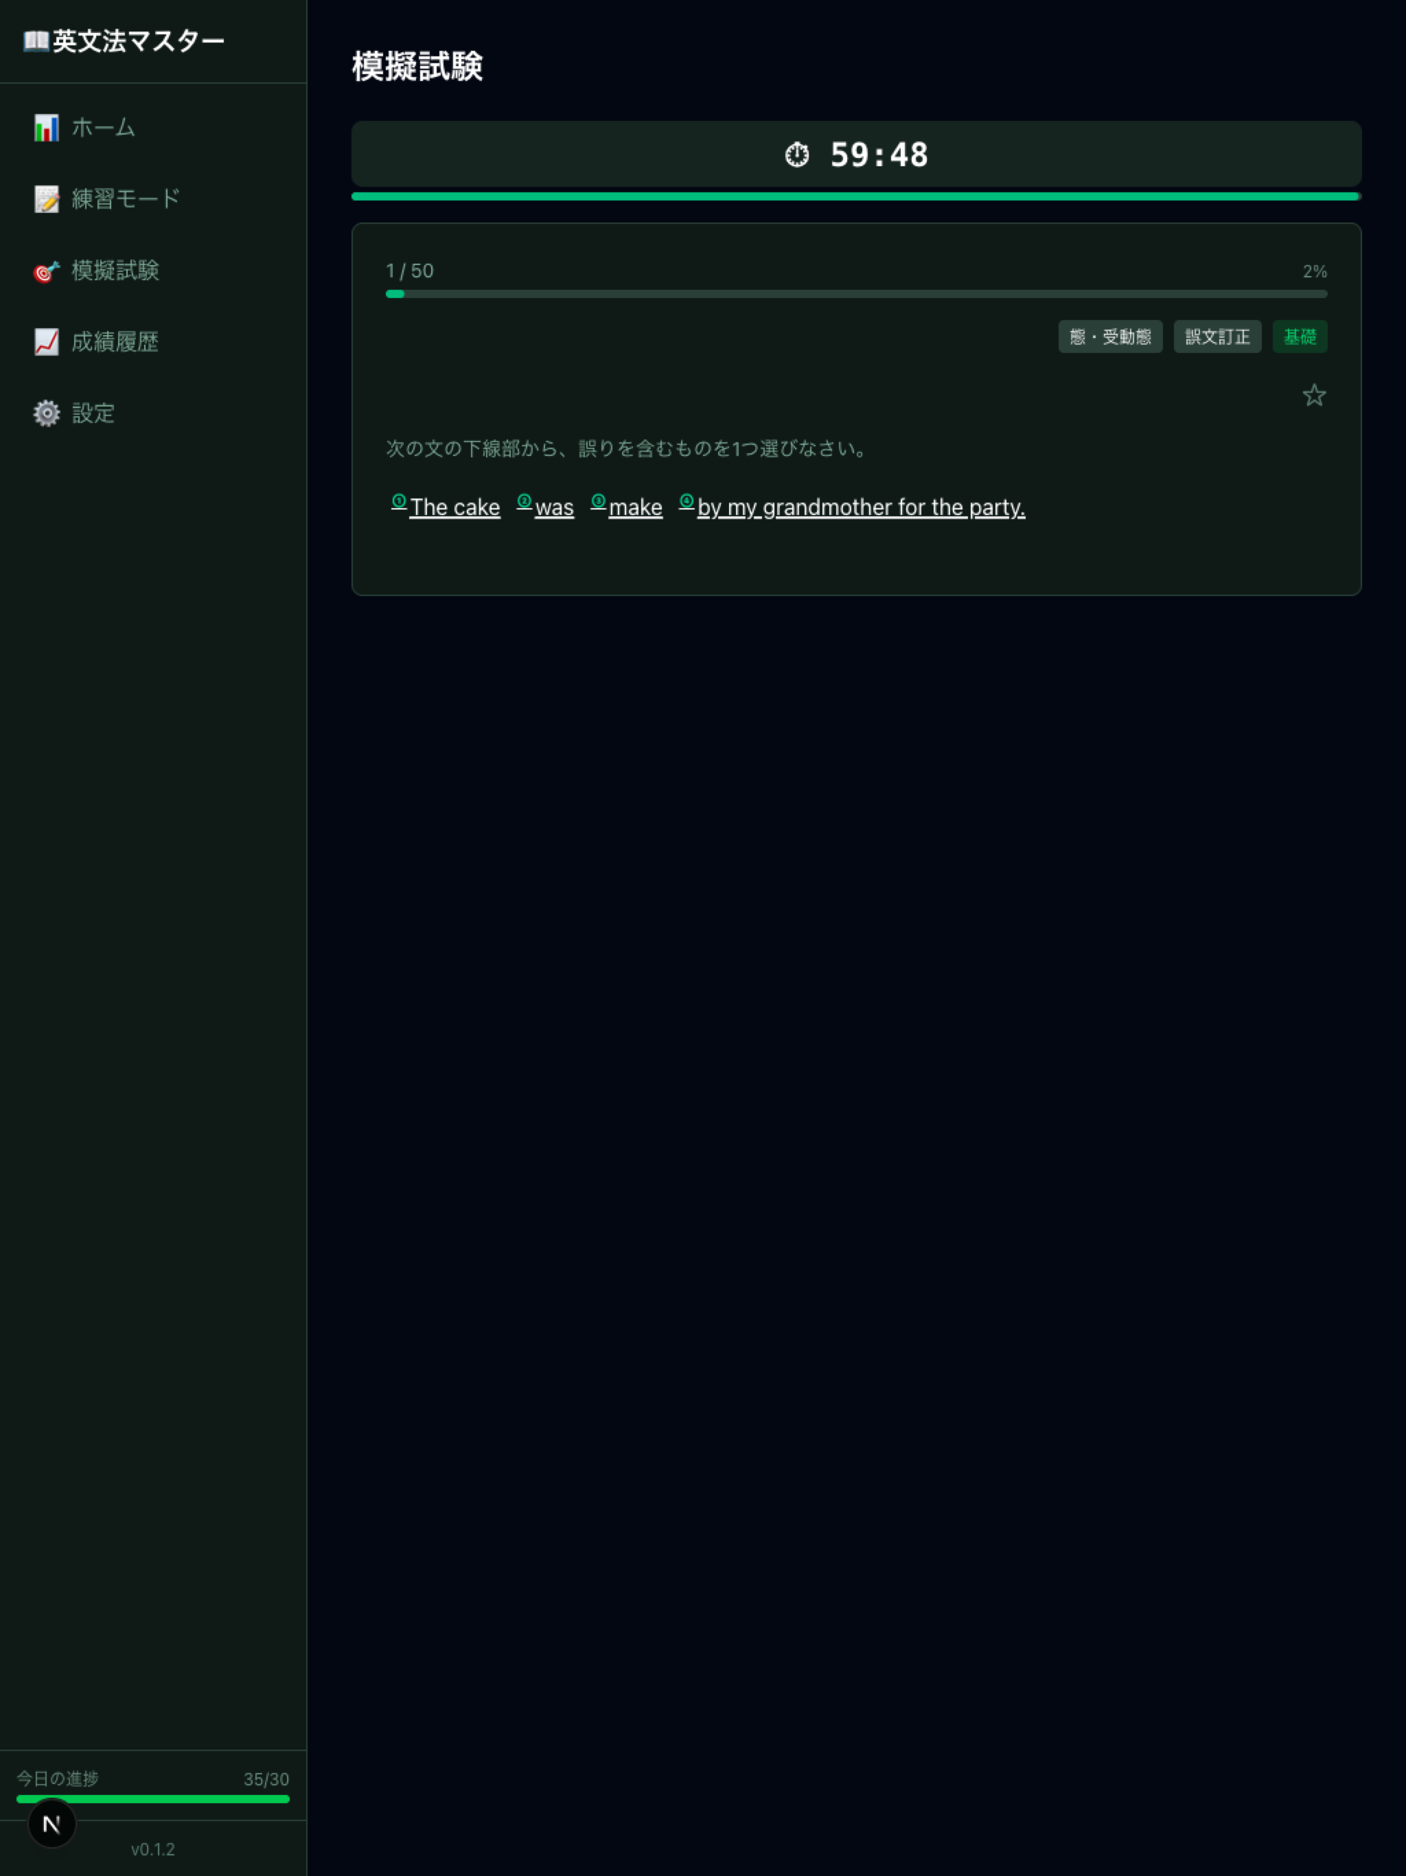
Task: Click the round N badge icon
Action: click(x=51, y=1822)
